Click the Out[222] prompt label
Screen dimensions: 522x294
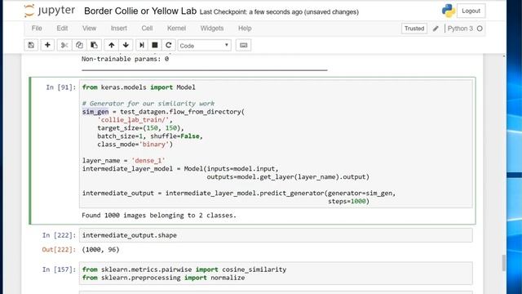59,250
